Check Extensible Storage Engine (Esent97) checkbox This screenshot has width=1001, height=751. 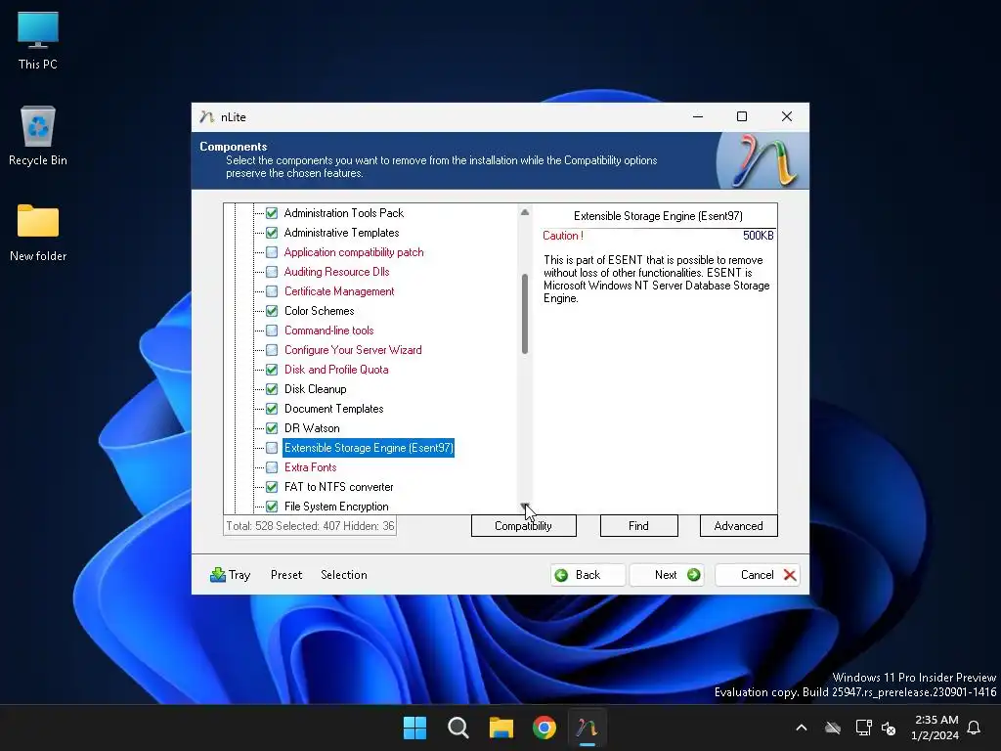(272, 448)
